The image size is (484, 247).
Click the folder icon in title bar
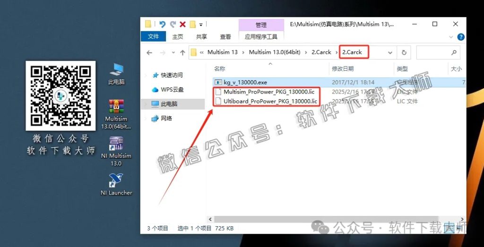pyautogui.click(x=148, y=25)
